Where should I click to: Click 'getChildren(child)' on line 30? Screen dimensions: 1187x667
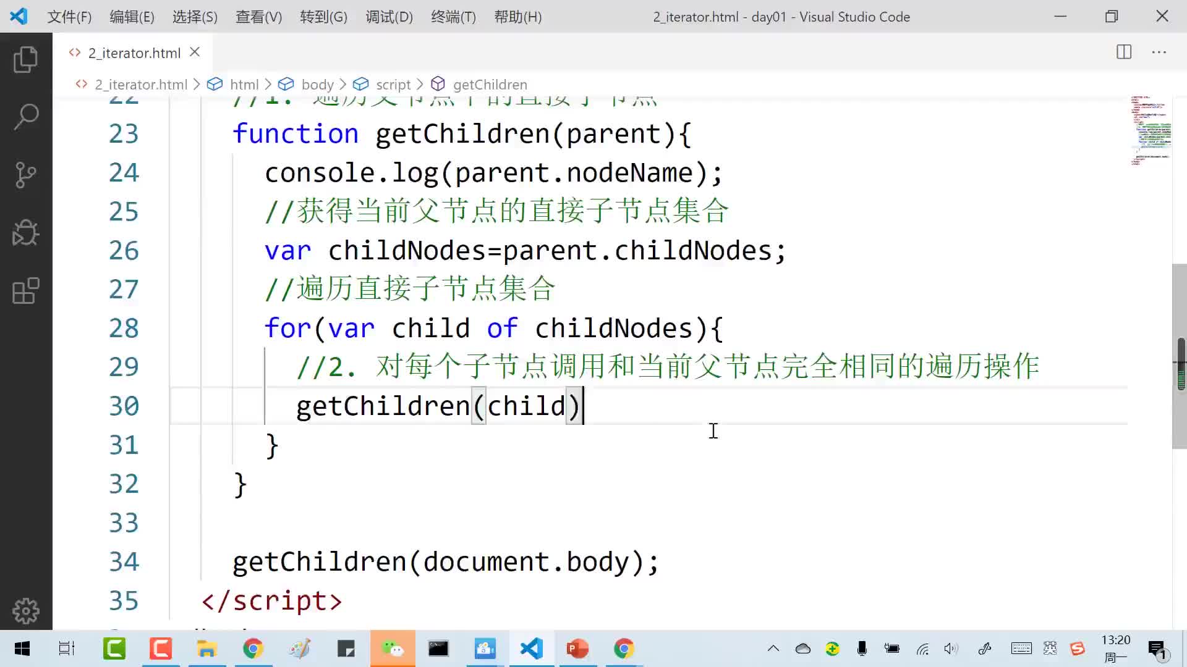click(438, 406)
